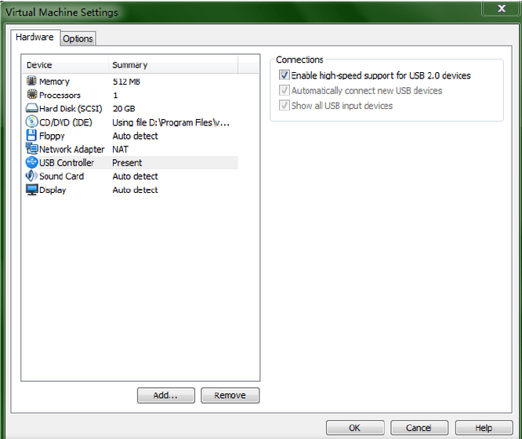Switch to the Options tab

[x=78, y=38]
